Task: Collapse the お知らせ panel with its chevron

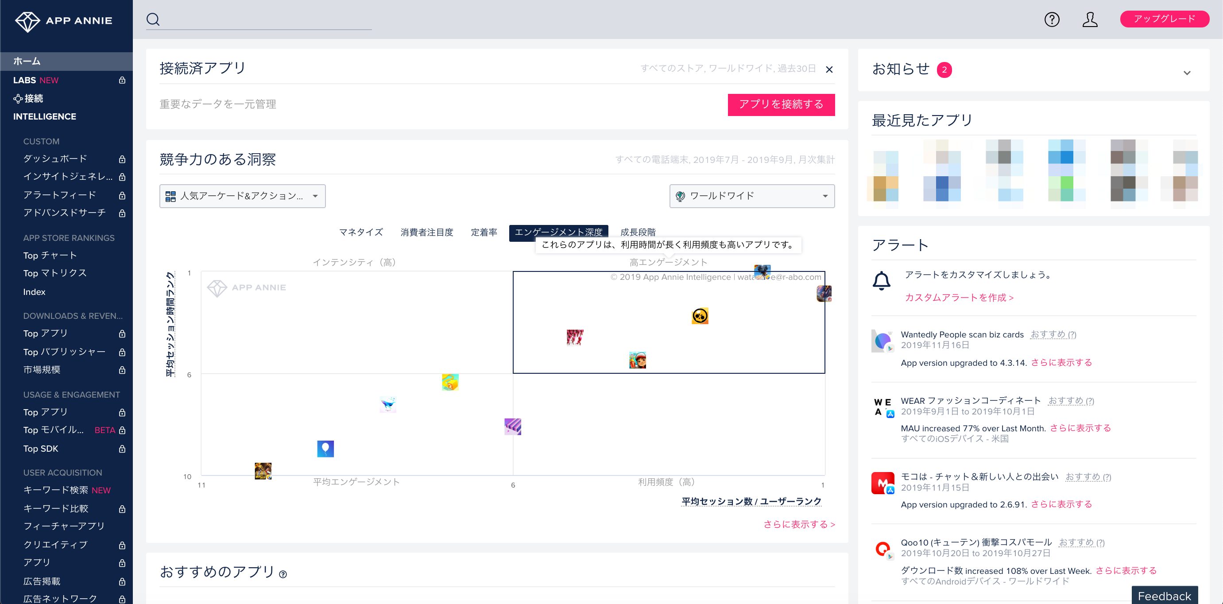Action: 1188,72
